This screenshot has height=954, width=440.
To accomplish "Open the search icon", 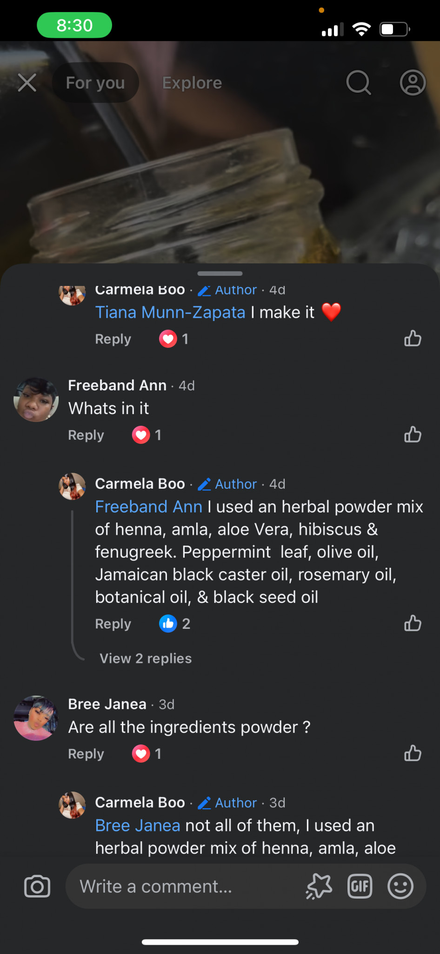I will [x=359, y=83].
